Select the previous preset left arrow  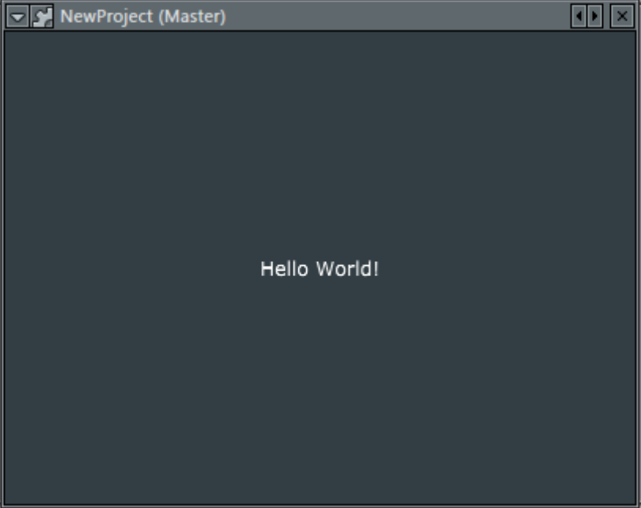pyautogui.click(x=579, y=17)
